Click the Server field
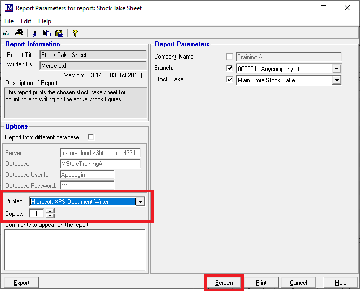This screenshot has width=363, height=293. 100,153
